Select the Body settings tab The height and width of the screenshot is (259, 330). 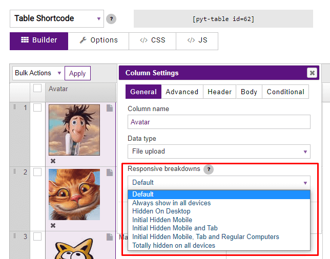[x=249, y=92]
